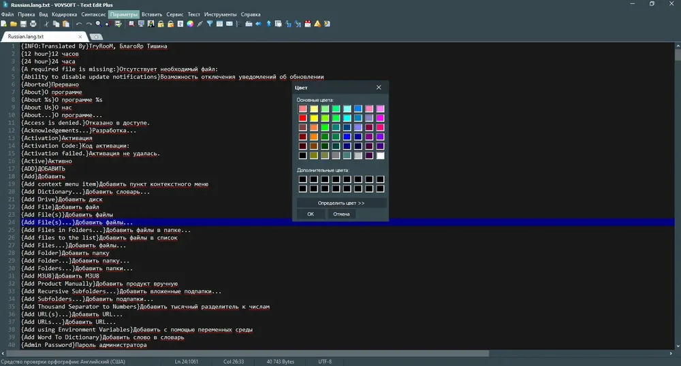Close the Russian.lang.txt tab

point(80,37)
